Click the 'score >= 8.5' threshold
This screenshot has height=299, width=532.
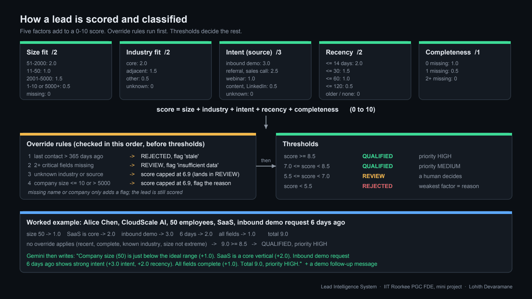pos(300,156)
